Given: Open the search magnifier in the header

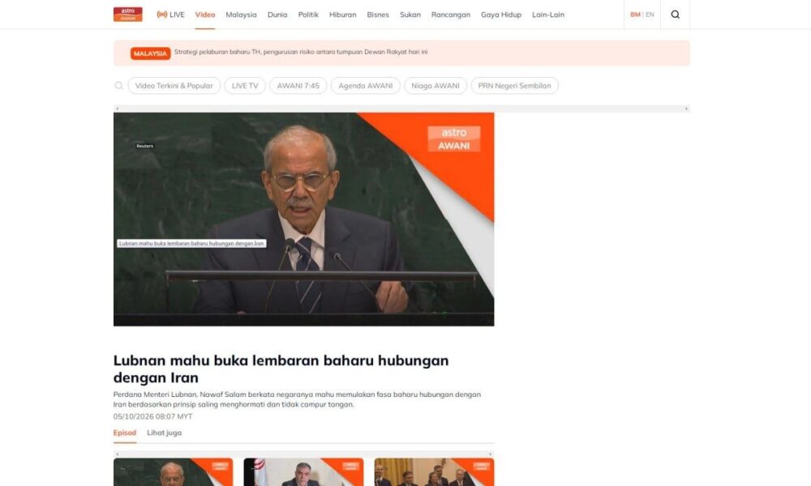Looking at the screenshot, I should pos(675,15).
